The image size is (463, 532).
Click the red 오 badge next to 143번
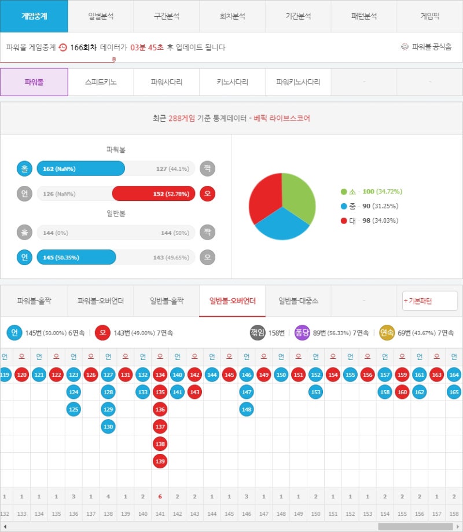[x=103, y=333]
